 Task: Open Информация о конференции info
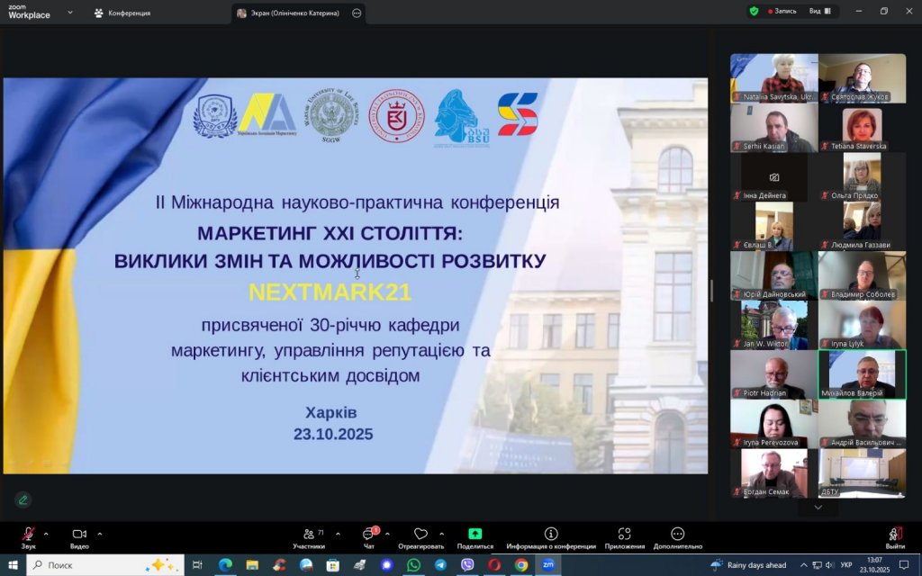[550, 535]
